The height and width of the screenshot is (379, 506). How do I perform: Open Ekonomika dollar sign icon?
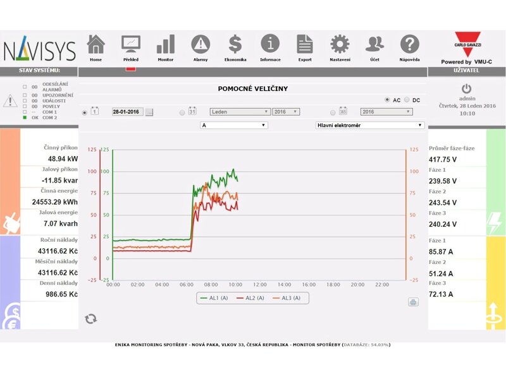click(235, 44)
